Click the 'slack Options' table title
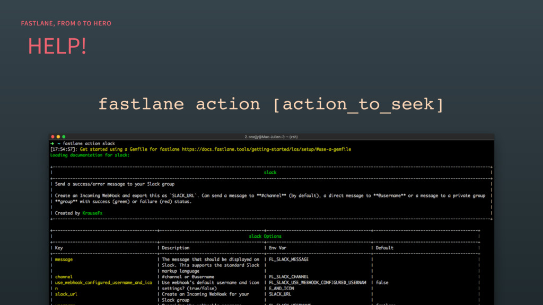 click(x=265, y=237)
